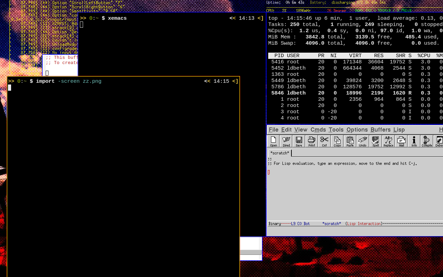Expand the Options menu
The width and height of the screenshot is (443, 277).
tap(357, 129)
